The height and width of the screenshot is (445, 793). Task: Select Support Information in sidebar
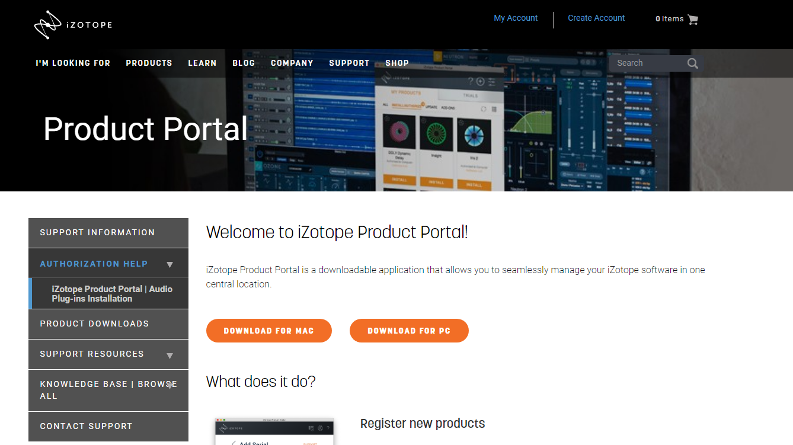pos(108,233)
